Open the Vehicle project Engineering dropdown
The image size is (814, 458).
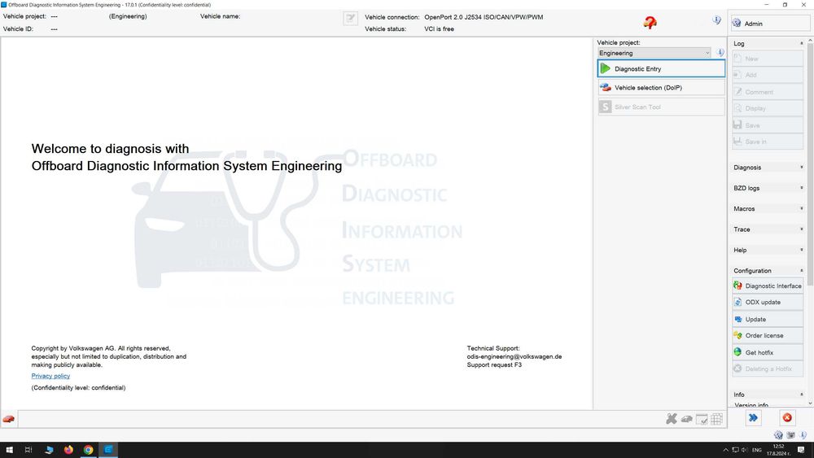[x=654, y=53]
